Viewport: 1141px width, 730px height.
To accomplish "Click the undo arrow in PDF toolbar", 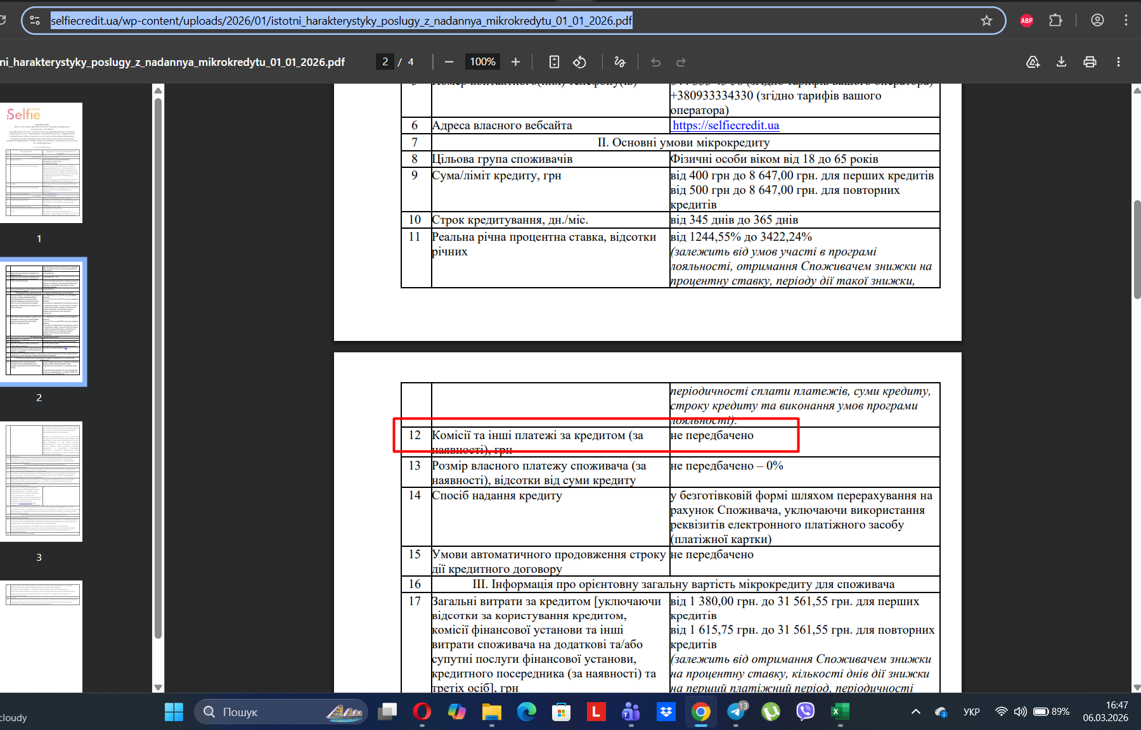I will point(655,61).
